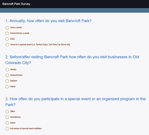149x135 pixels.
Task: Pick 'Once for a special event' option
Action: coord(7,44)
